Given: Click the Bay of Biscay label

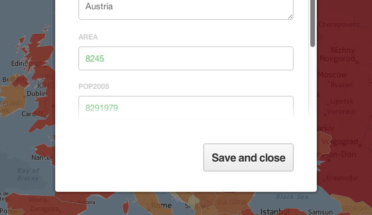Looking at the screenshot, I should pyautogui.click(x=28, y=174).
